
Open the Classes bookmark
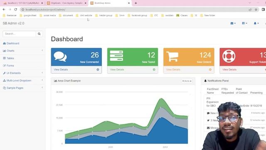tap(182, 15)
